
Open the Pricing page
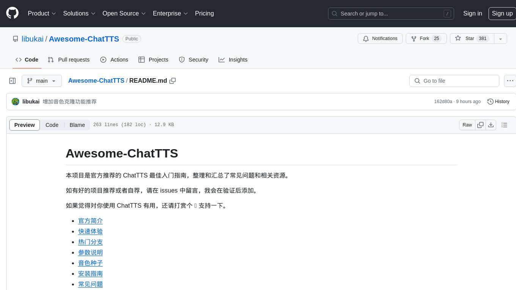coord(205,13)
